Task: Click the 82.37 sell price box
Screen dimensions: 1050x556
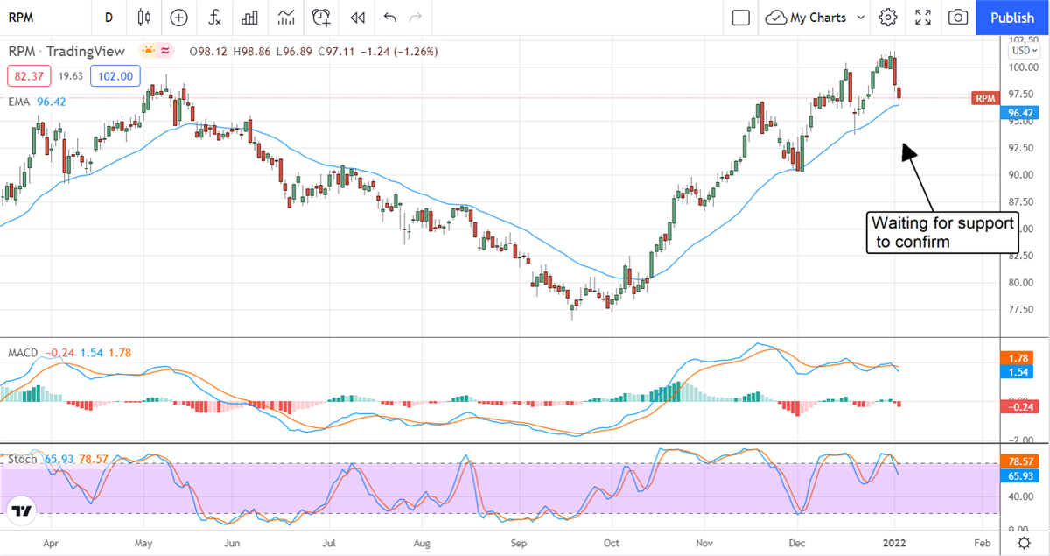Action: pyautogui.click(x=29, y=76)
